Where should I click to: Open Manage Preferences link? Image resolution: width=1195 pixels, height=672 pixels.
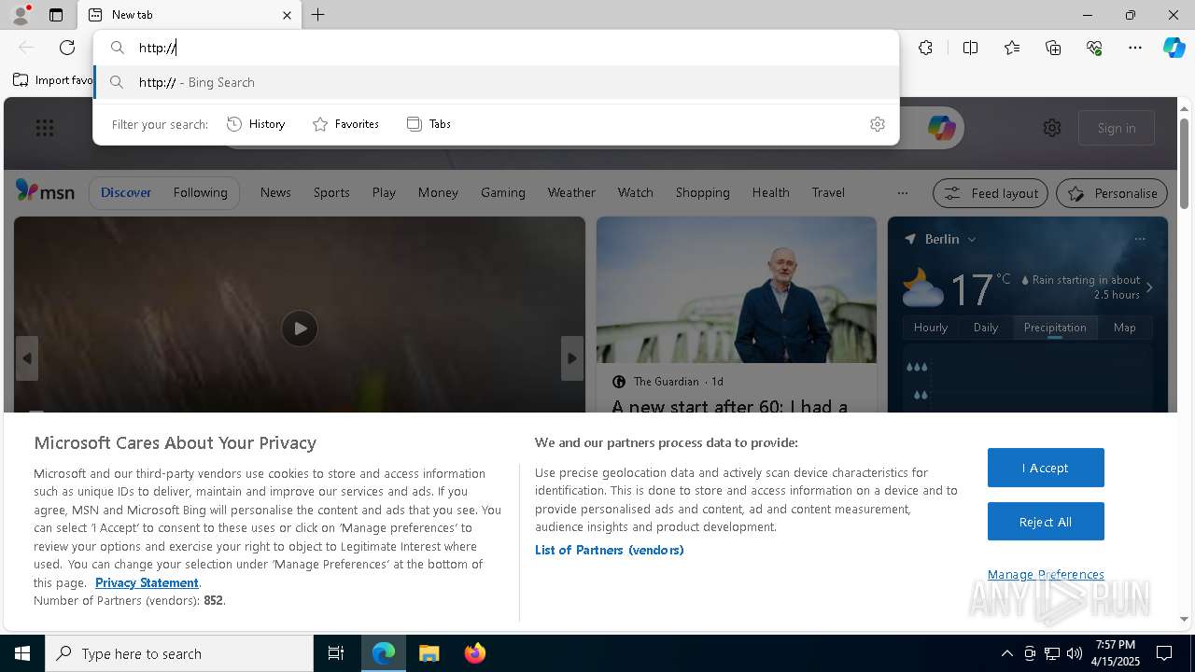pos(1046,574)
